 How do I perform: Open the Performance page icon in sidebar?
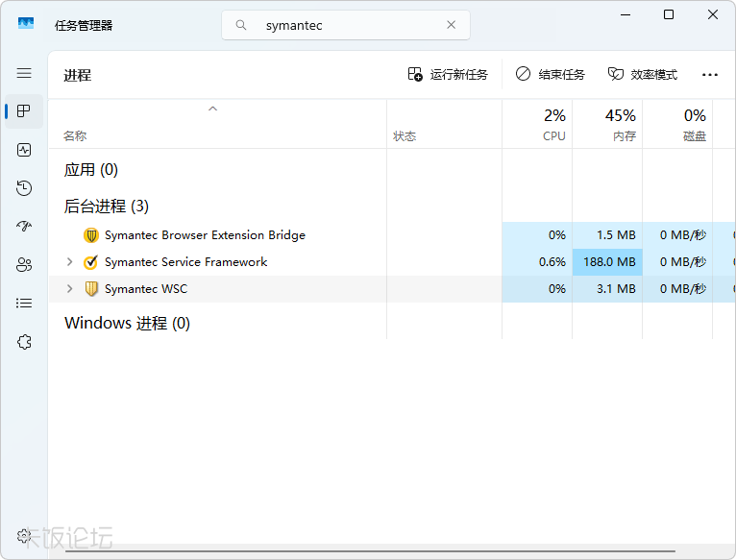(24, 150)
